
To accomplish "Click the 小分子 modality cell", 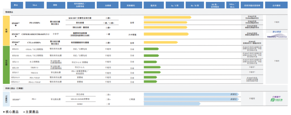I will click(x=56, y=34).
